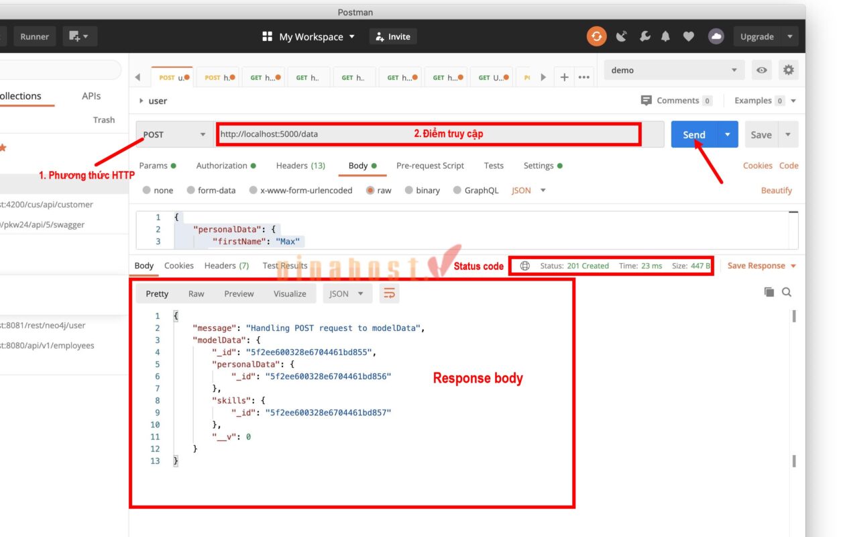Screen dimensions: 843x537
Task: Click the network globe icon near Status
Action: (525, 266)
